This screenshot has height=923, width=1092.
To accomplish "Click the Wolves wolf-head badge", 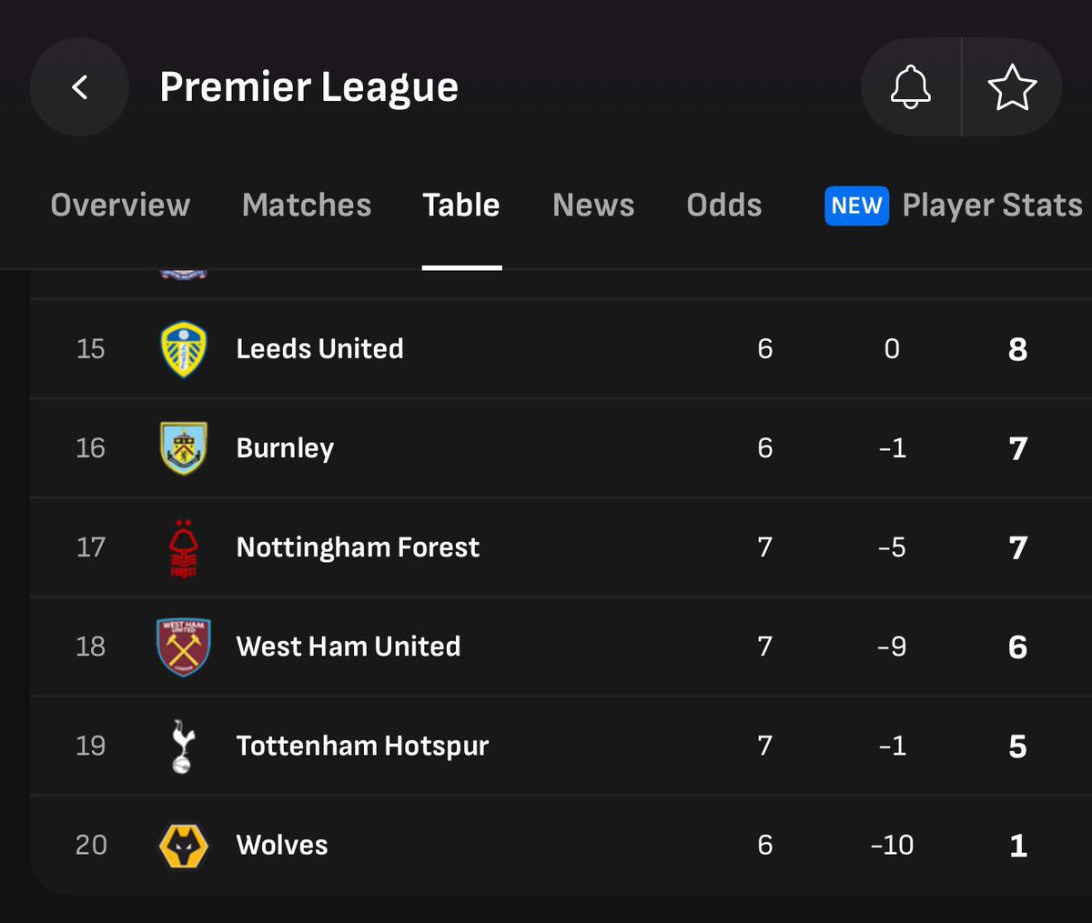I will tap(184, 846).
